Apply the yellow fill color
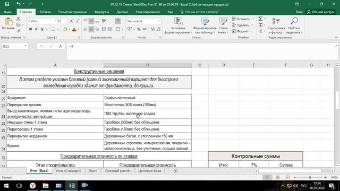The image size is (340, 191). point(65,29)
